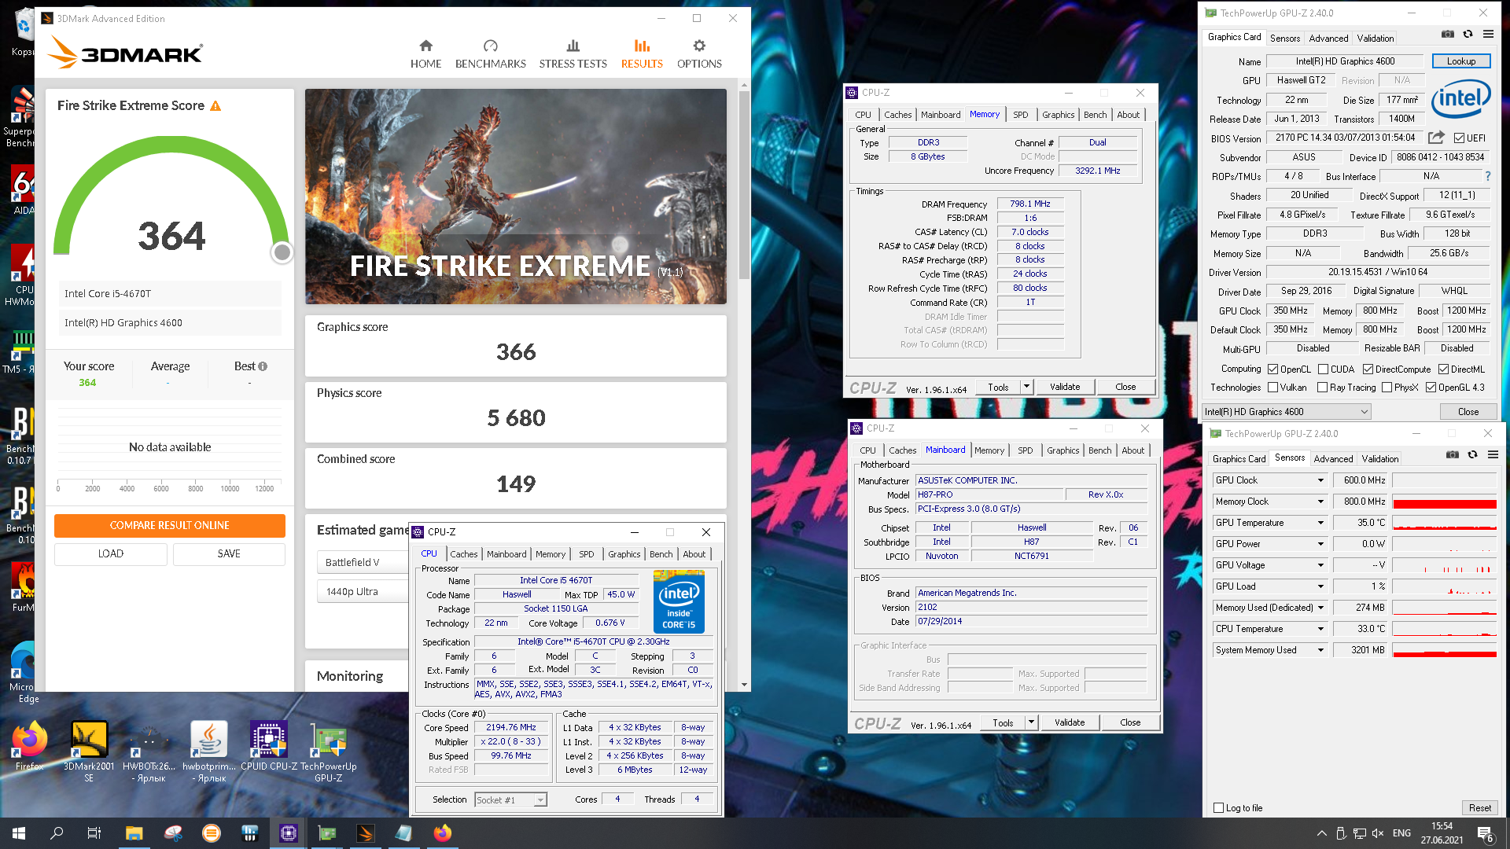Click the Fire Strike Extreme preview image

click(x=516, y=197)
